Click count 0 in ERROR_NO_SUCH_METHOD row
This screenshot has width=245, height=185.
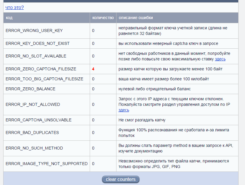click(93, 148)
